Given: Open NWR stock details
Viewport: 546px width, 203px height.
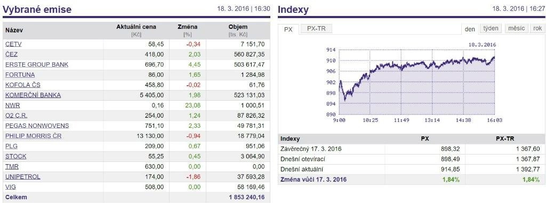Looking at the screenshot, I should [13, 105].
